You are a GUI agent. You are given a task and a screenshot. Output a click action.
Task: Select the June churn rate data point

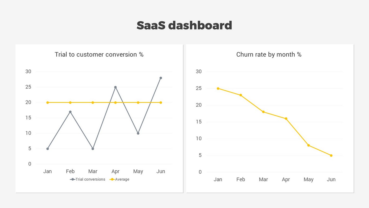tap(331, 155)
